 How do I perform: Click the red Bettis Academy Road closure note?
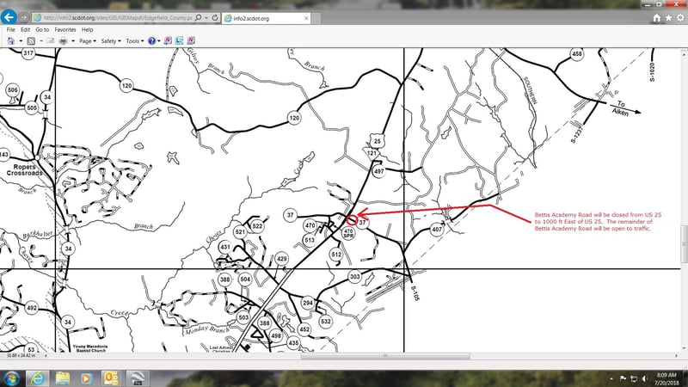598,222
